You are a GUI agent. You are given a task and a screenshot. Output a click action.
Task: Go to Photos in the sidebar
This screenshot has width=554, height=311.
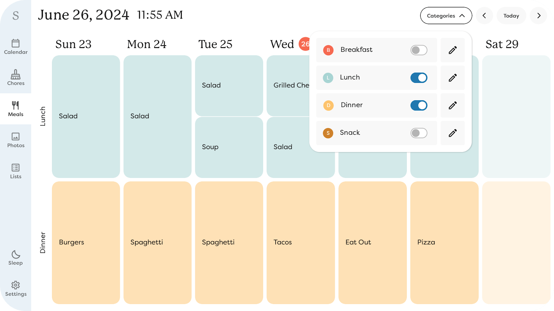[16, 140]
